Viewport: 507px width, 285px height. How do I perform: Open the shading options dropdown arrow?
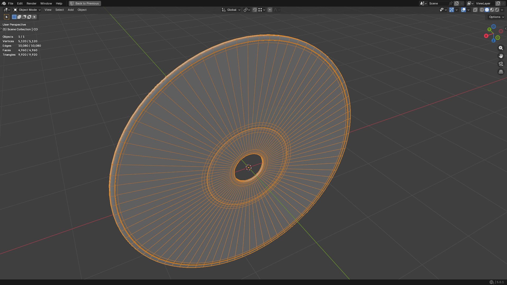coord(502,10)
